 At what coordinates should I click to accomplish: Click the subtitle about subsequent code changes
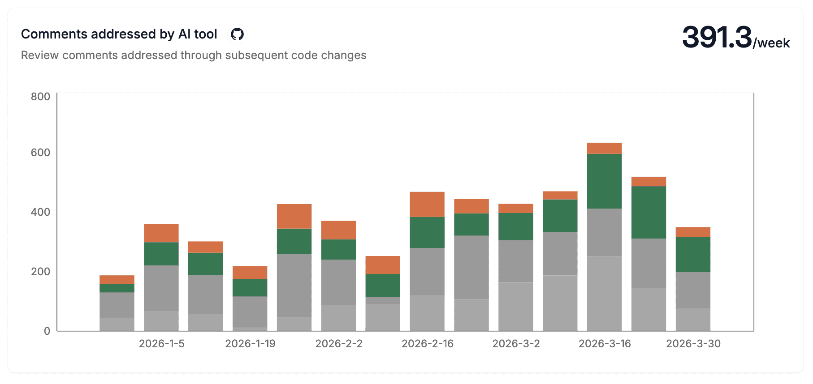(x=194, y=55)
